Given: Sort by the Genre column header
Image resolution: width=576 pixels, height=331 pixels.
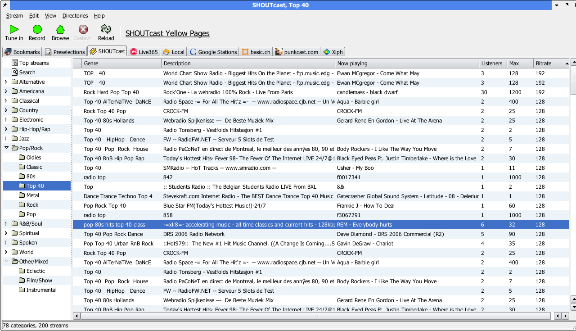Looking at the screenshot, I should click(121, 63).
